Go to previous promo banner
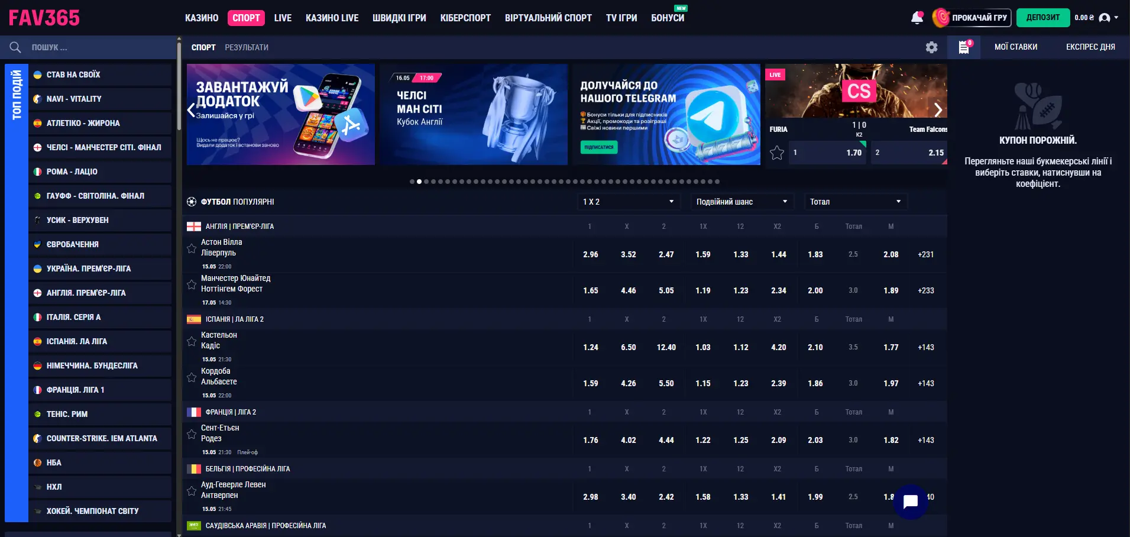Viewport: 1130px width, 537px height. pyautogui.click(x=191, y=110)
